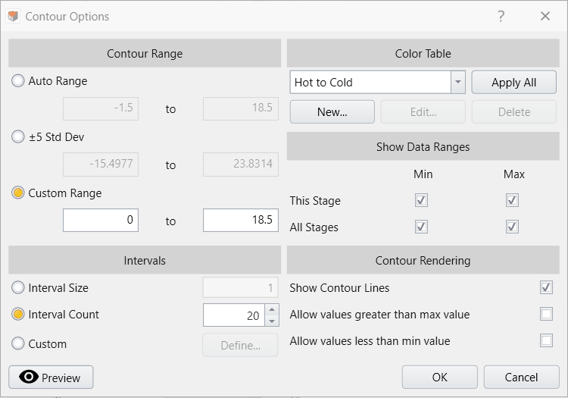
Task: Select the ±5 Std Dev option
Action: [17, 137]
